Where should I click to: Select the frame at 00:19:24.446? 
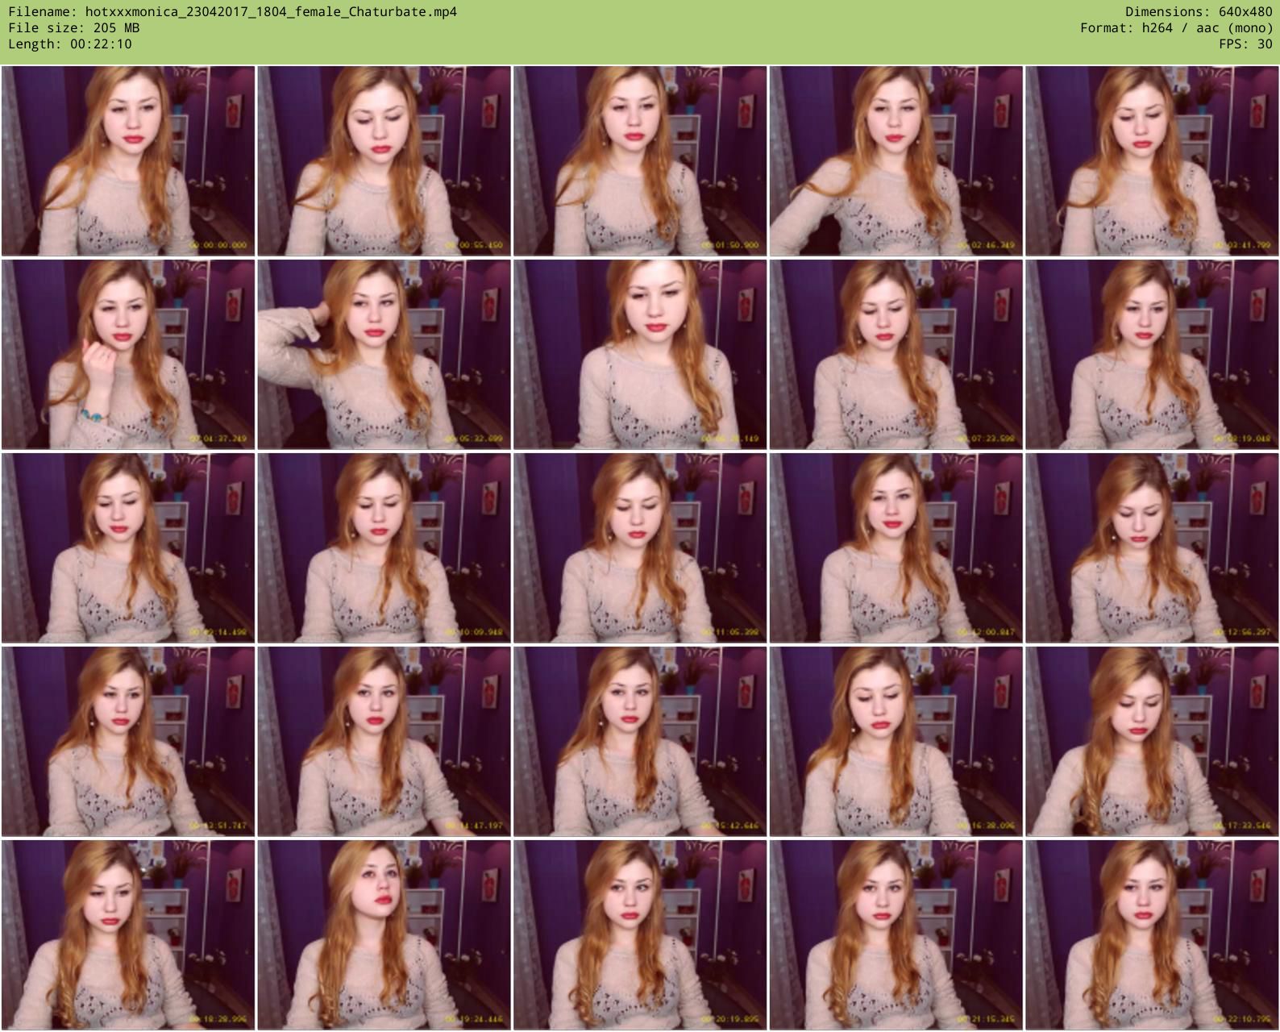384,934
